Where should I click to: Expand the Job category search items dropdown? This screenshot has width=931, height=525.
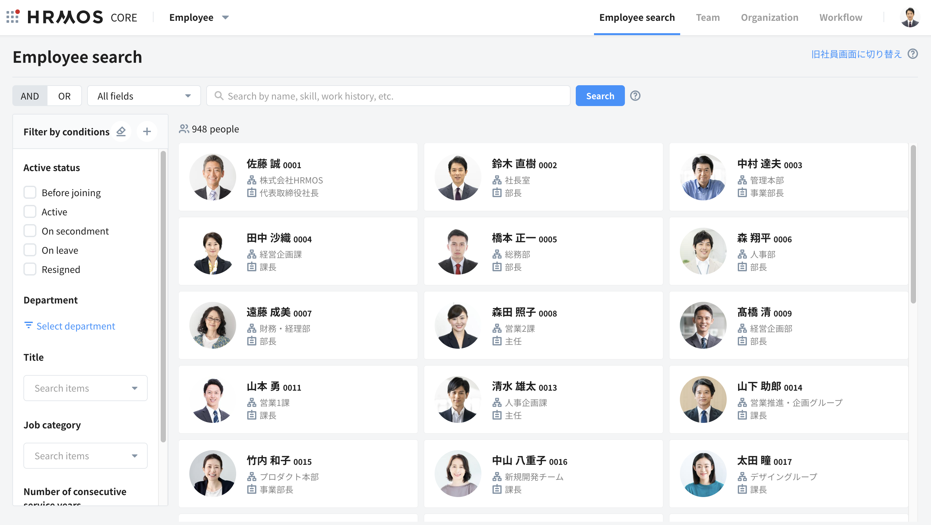85,456
